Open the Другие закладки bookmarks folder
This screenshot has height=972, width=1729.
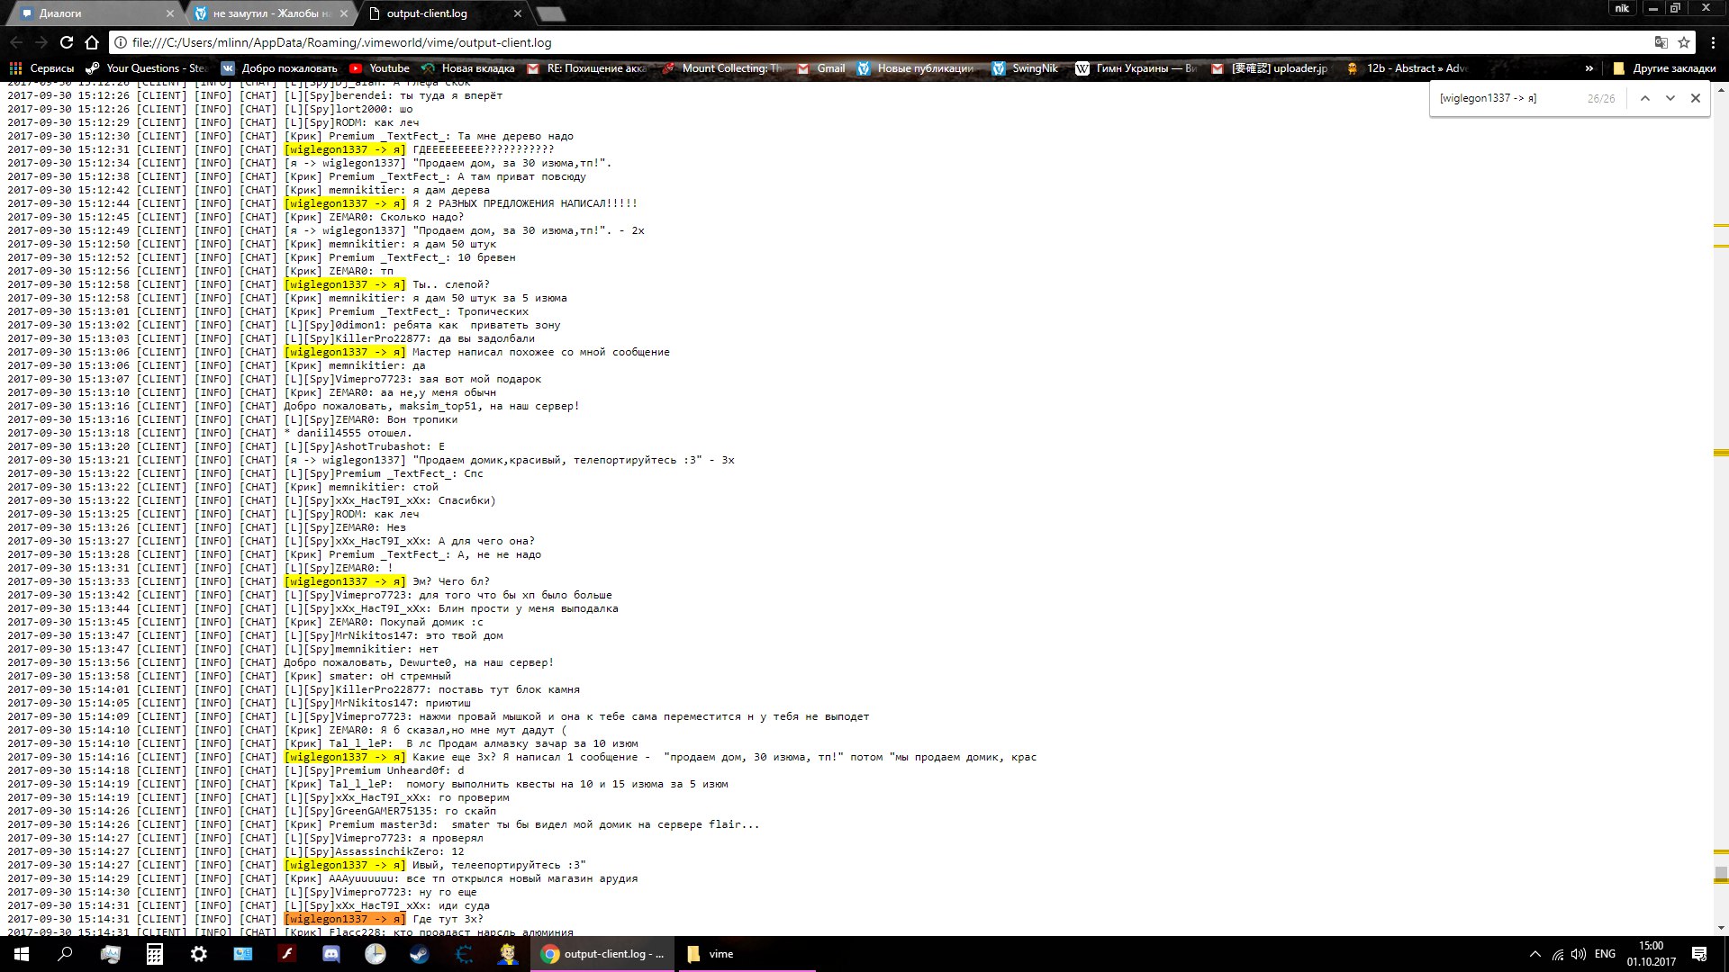tap(1665, 68)
